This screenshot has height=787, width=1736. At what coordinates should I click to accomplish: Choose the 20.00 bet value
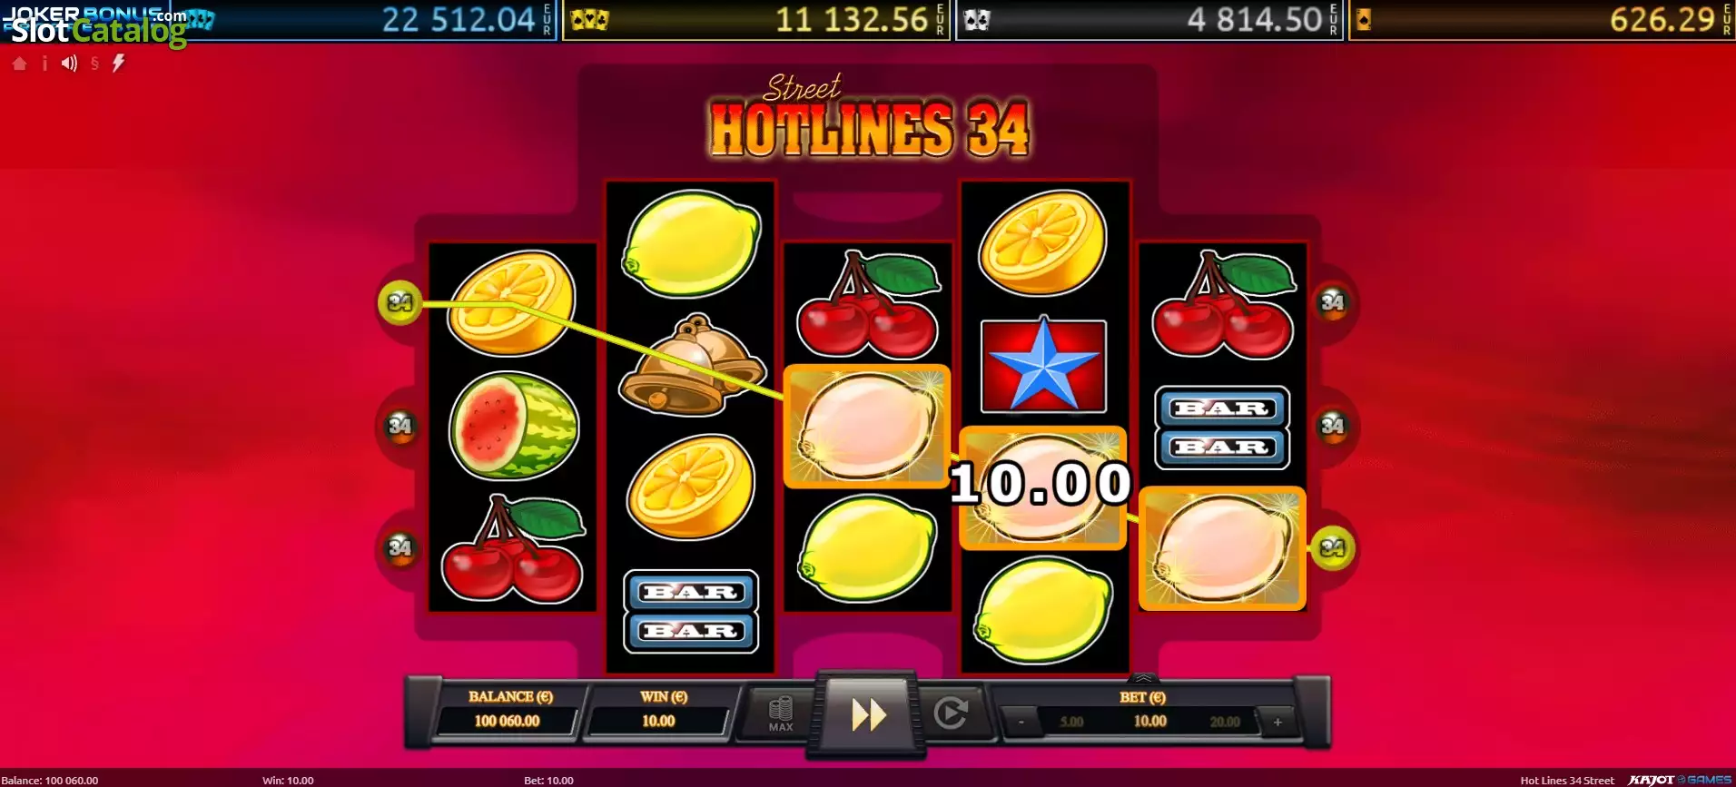pyautogui.click(x=1225, y=722)
